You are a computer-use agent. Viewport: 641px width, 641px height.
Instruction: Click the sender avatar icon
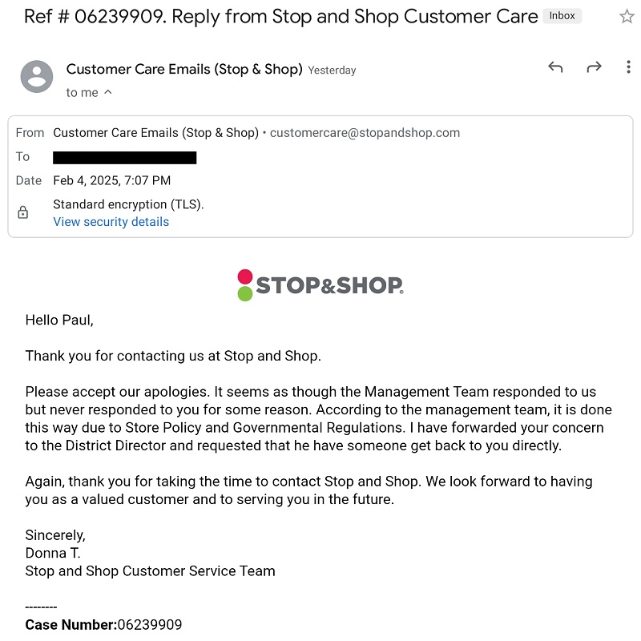[37, 76]
